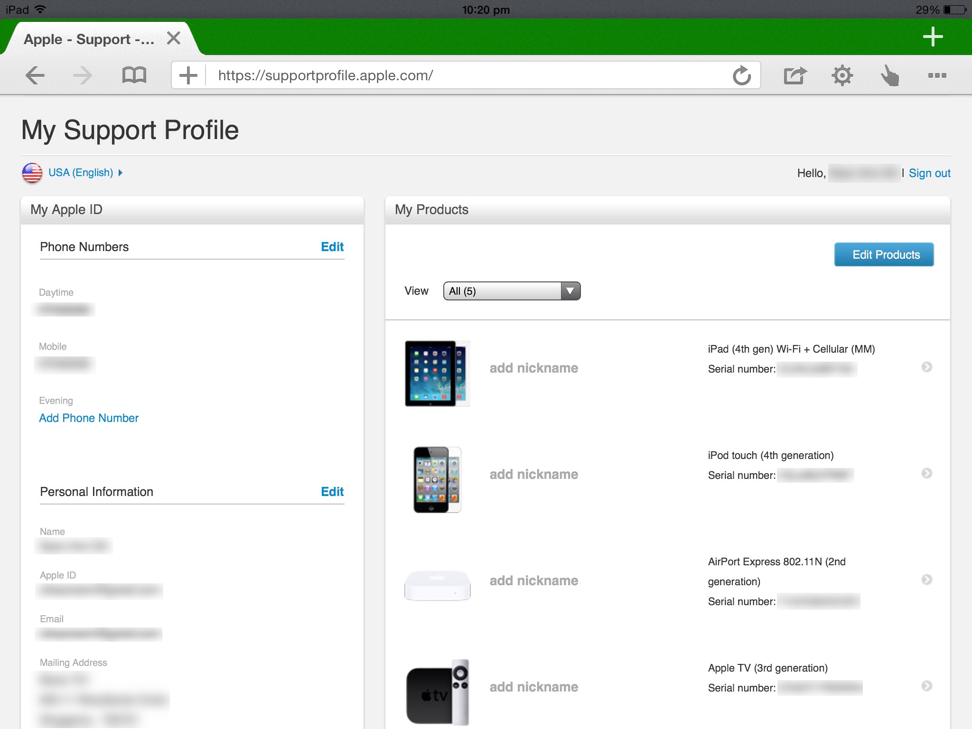Open iPad (4th gen) product details arrow
972x729 pixels.
coord(926,367)
